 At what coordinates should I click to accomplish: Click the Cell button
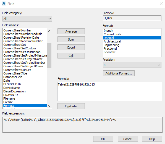click(x=71, y=56)
